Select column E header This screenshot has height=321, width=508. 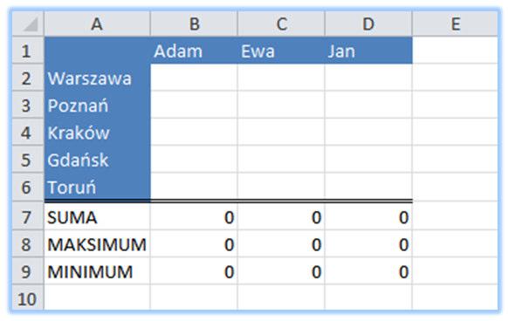[455, 24]
